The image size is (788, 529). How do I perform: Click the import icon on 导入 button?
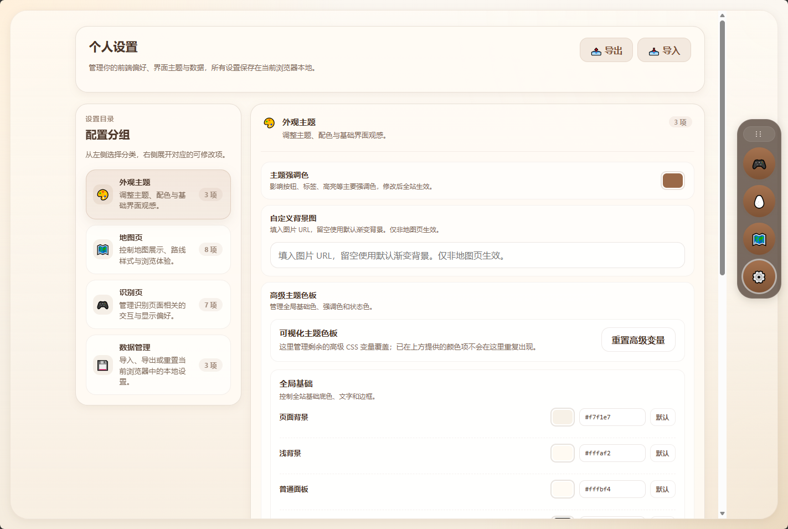[653, 51]
